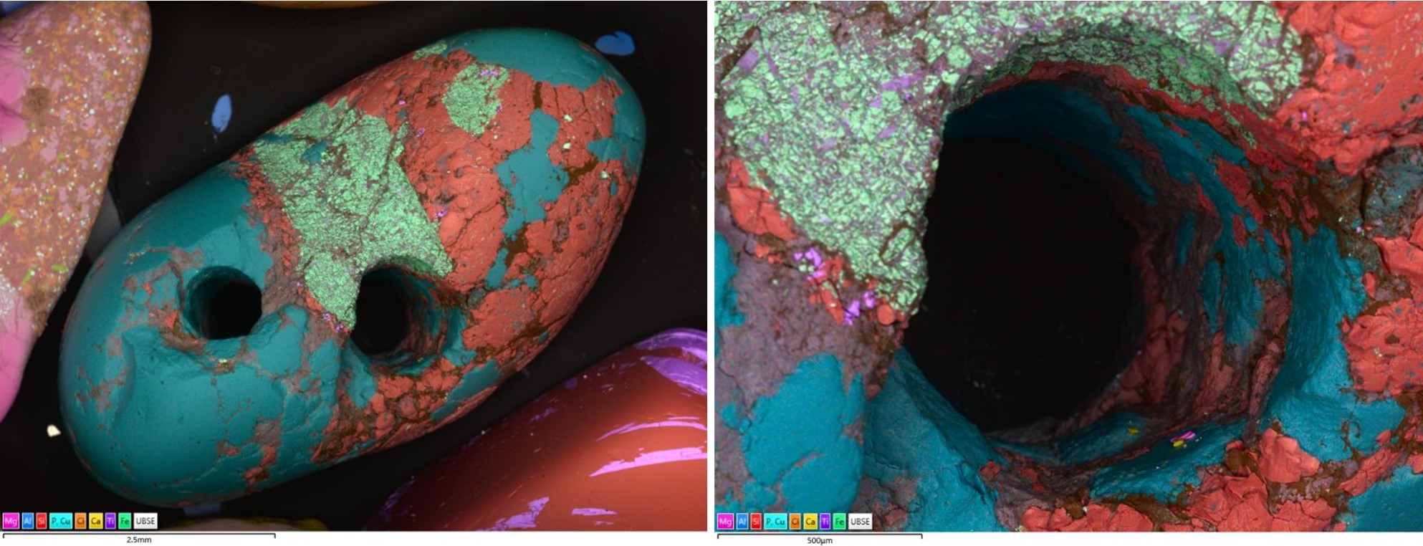Toggle the Ca element in the 500µm map legend

[810, 522]
